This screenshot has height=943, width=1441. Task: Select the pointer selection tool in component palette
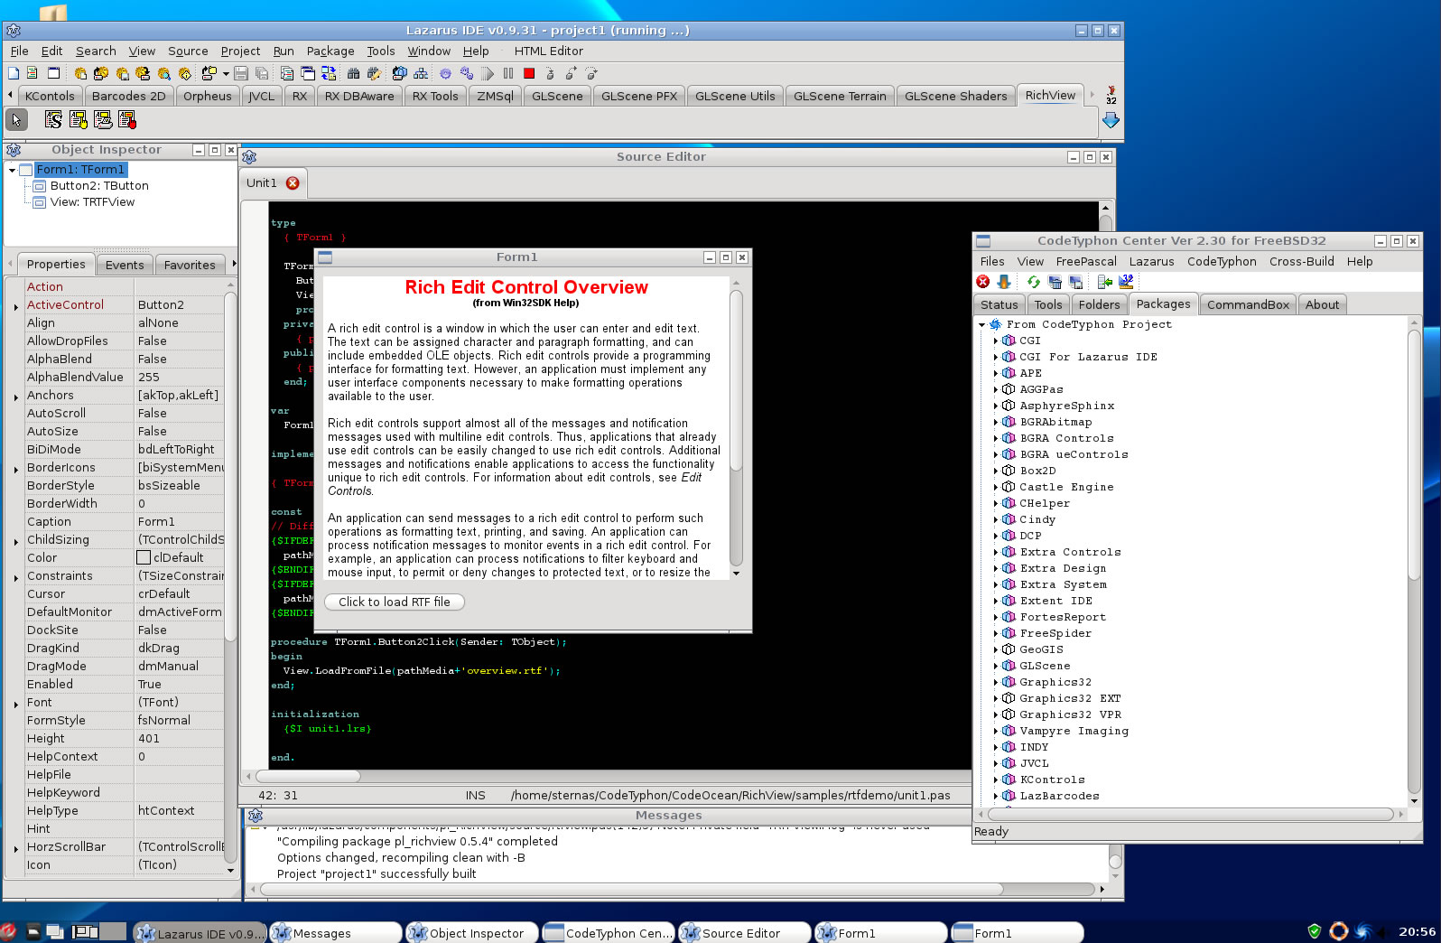16,119
